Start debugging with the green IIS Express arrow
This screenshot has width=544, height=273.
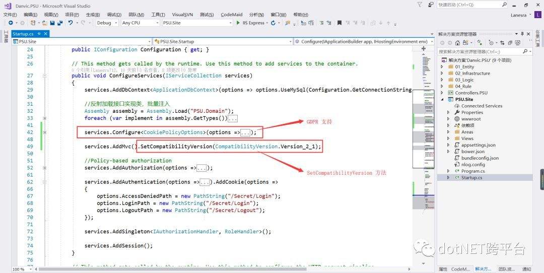(238, 23)
